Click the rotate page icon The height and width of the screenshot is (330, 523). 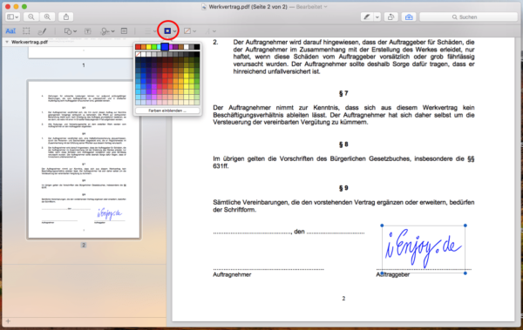point(391,17)
